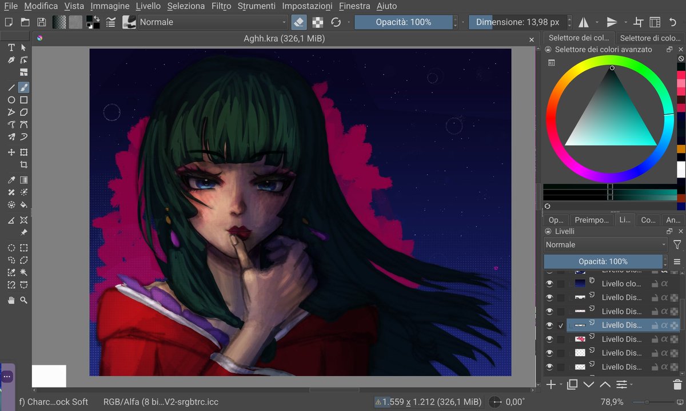Select the Polygon tool

11,112
